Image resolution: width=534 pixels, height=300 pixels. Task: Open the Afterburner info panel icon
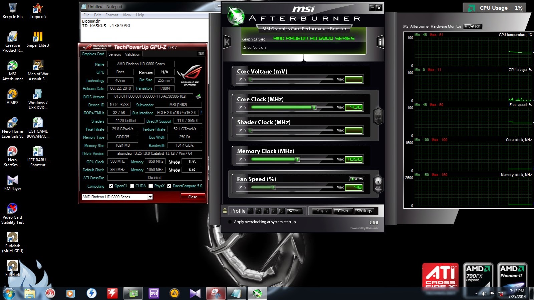tap(380, 42)
